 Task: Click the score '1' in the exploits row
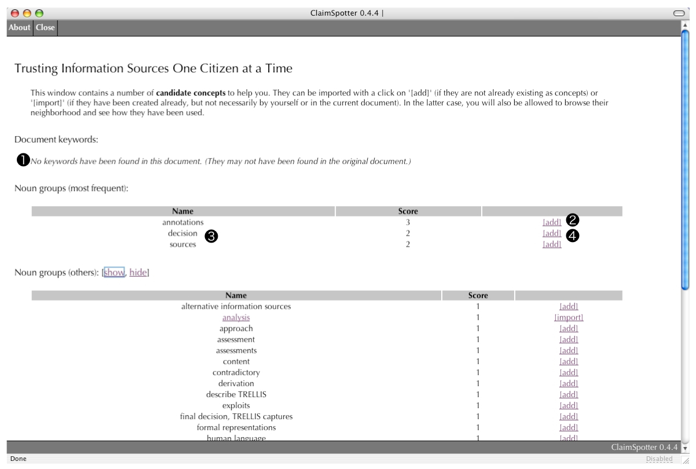click(x=478, y=406)
